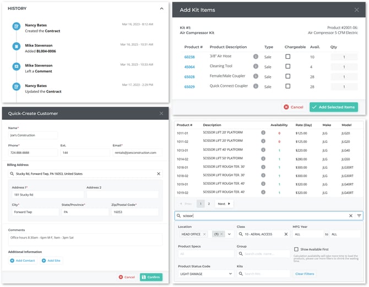
Task: Check the Chargeable box for Cleaning Tool
Action: [x=287, y=67]
